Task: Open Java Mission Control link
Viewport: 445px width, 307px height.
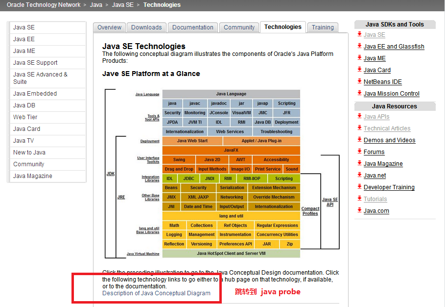Action: pos(391,94)
